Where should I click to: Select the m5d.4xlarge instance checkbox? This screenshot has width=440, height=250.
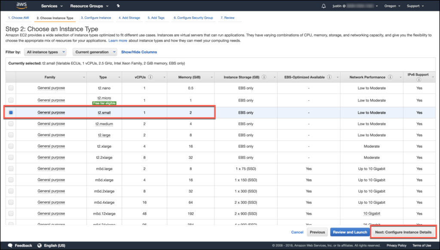11,202
